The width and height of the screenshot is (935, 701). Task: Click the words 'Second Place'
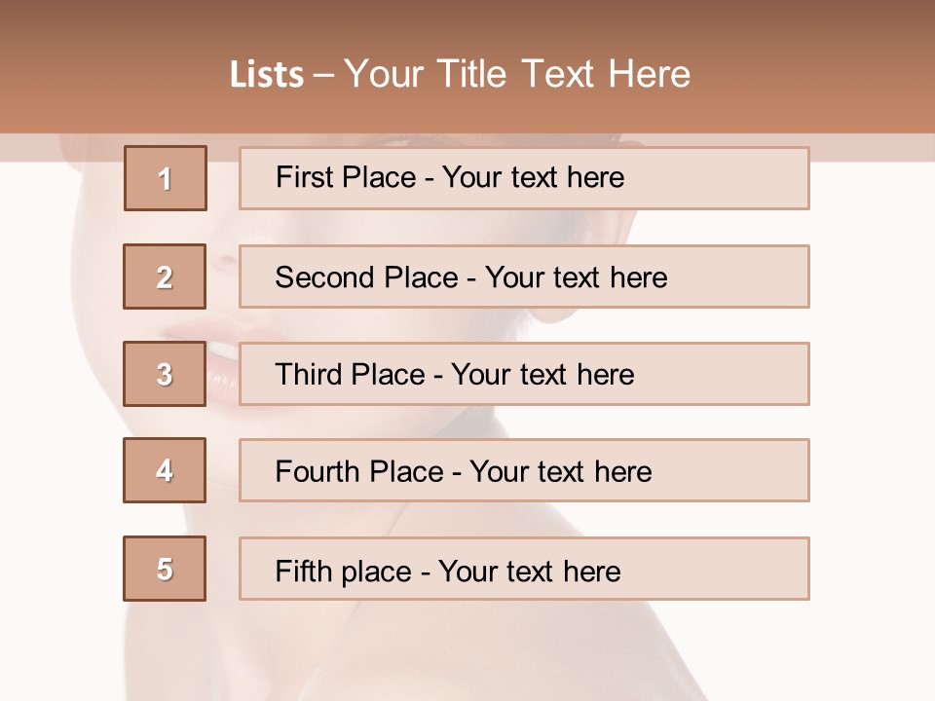(367, 277)
